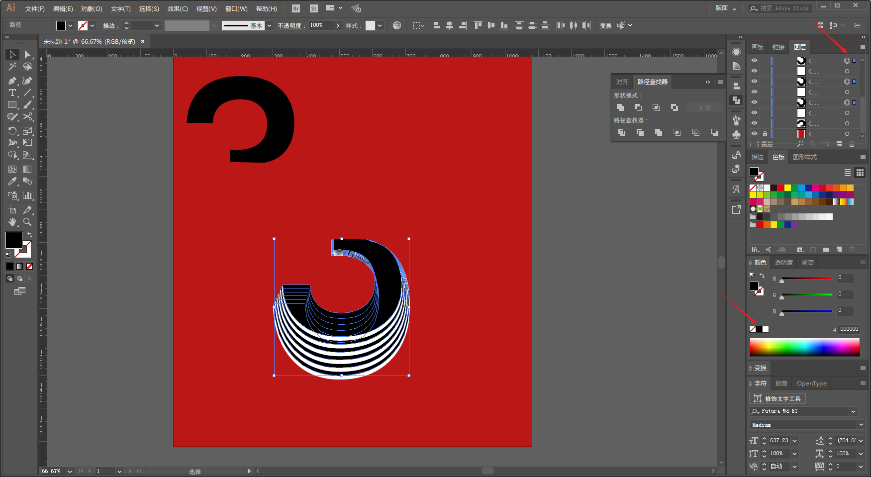The image size is (871, 477).
Task: Open the opacity percentage dropdown
Action: [x=338, y=25]
